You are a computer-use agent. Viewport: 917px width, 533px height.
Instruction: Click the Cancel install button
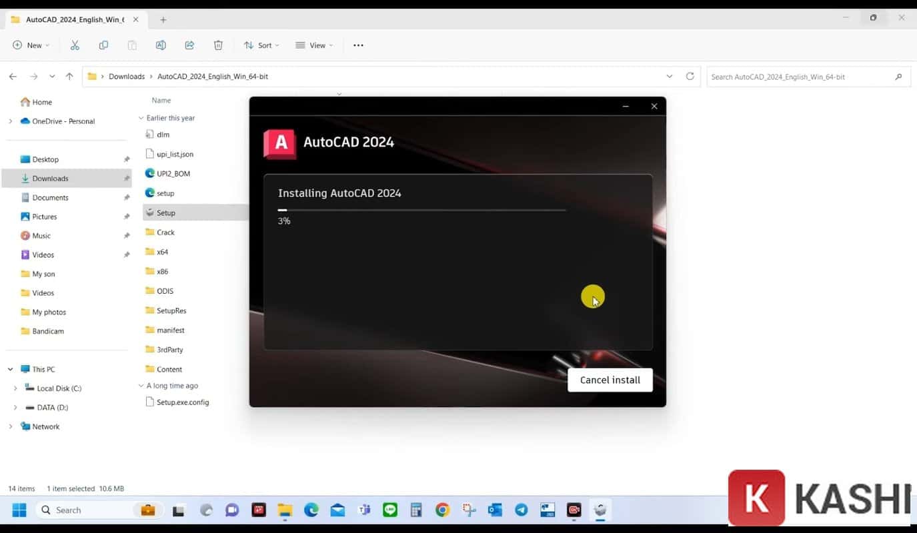(610, 380)
